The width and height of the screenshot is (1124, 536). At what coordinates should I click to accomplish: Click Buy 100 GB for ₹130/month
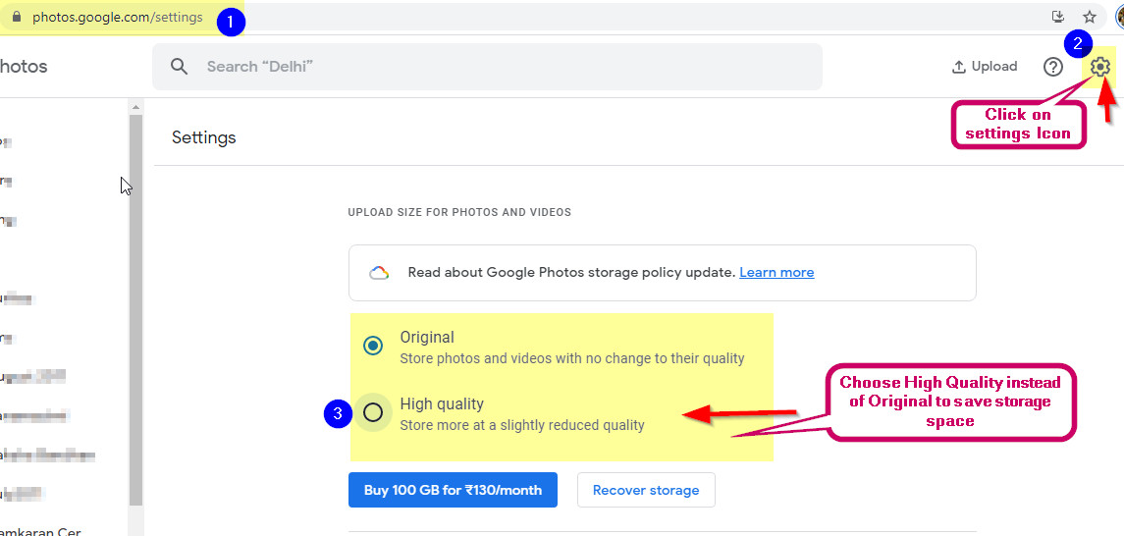point(454,490)
